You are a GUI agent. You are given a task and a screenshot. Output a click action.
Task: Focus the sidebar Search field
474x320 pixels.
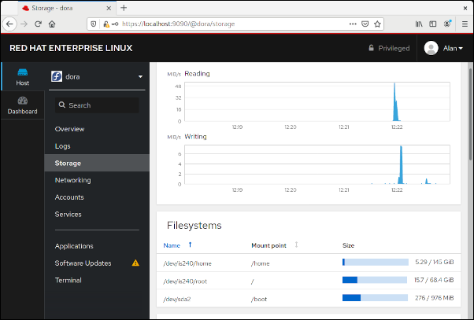coord(97,105)
